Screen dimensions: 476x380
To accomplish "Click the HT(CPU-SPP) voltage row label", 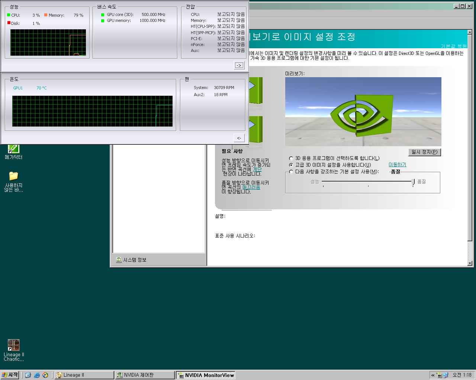I will pos(203,26).
